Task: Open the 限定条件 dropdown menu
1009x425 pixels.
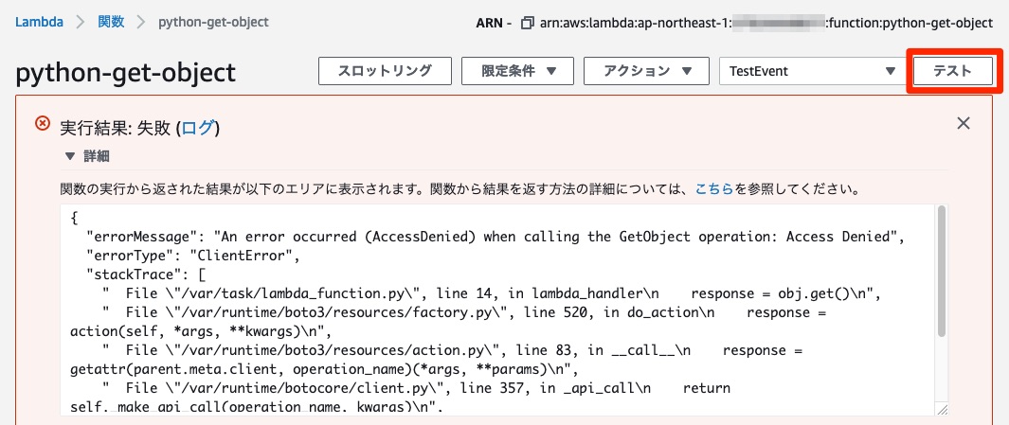Action: click(516, 71)
